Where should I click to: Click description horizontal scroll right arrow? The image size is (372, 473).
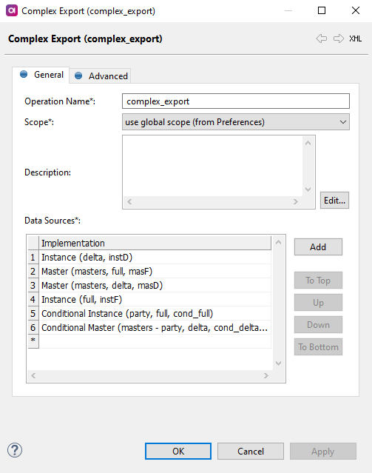[x=296, y=201]
